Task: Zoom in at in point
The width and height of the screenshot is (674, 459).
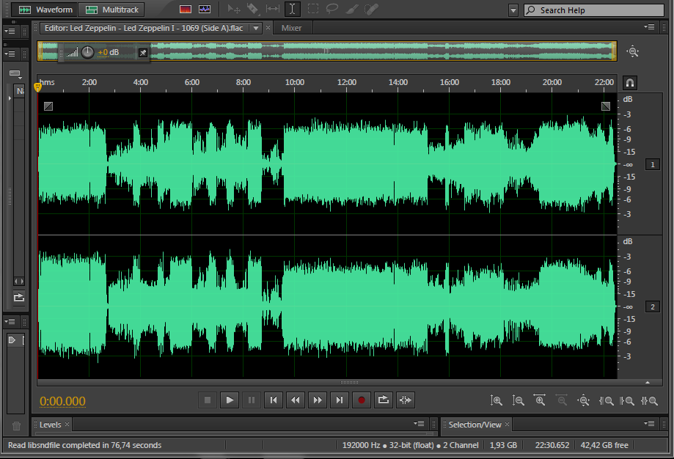Action: [x=606, y=400]
